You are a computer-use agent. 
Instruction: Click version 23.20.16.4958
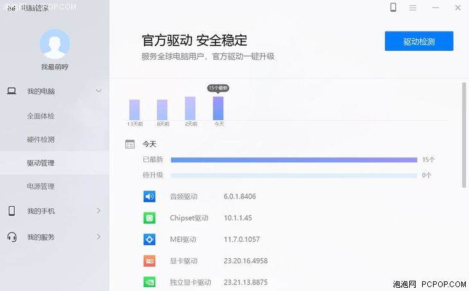tap(245, 261)
